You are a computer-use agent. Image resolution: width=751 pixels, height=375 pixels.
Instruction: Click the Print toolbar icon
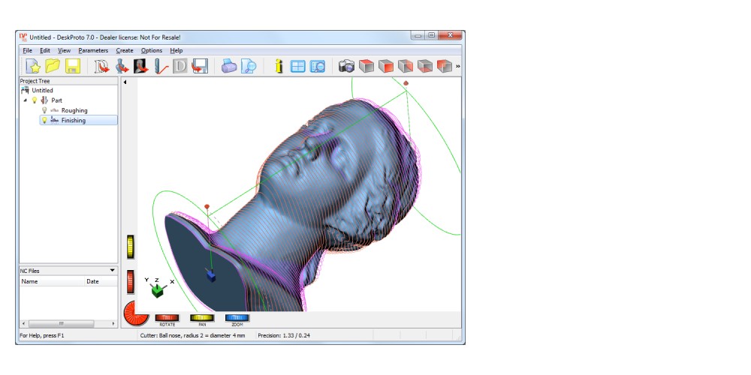point(231,66)
